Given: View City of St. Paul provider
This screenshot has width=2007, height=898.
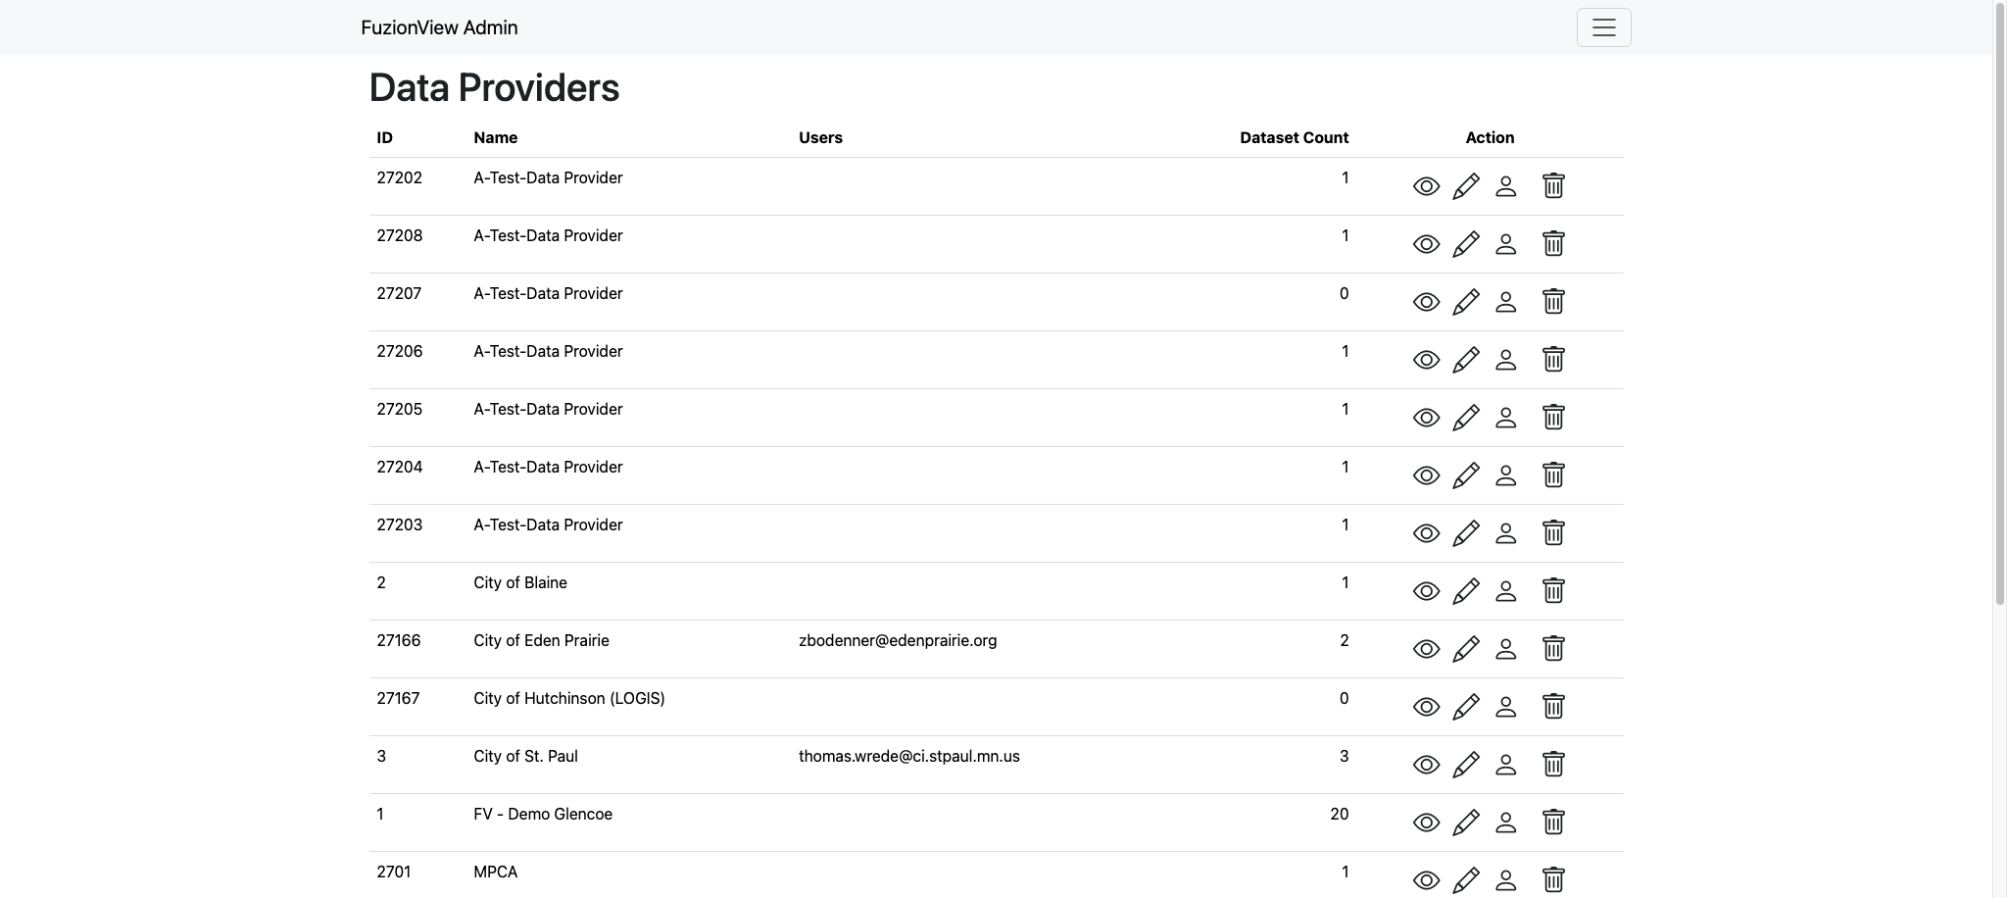Looking at the screenshot, I should point(1426,765).
